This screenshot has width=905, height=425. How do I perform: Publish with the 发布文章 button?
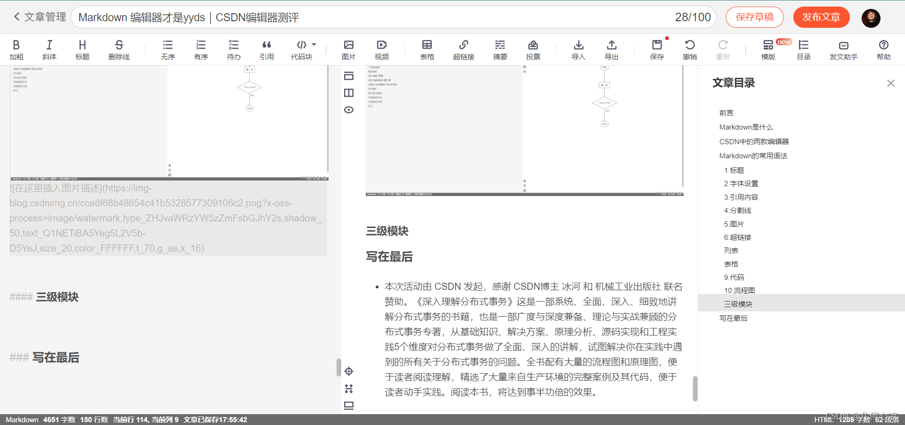822,17
